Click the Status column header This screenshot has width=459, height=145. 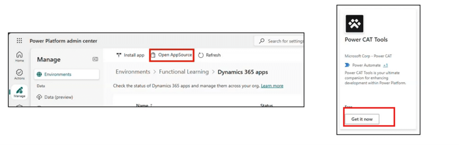(266, 105)
